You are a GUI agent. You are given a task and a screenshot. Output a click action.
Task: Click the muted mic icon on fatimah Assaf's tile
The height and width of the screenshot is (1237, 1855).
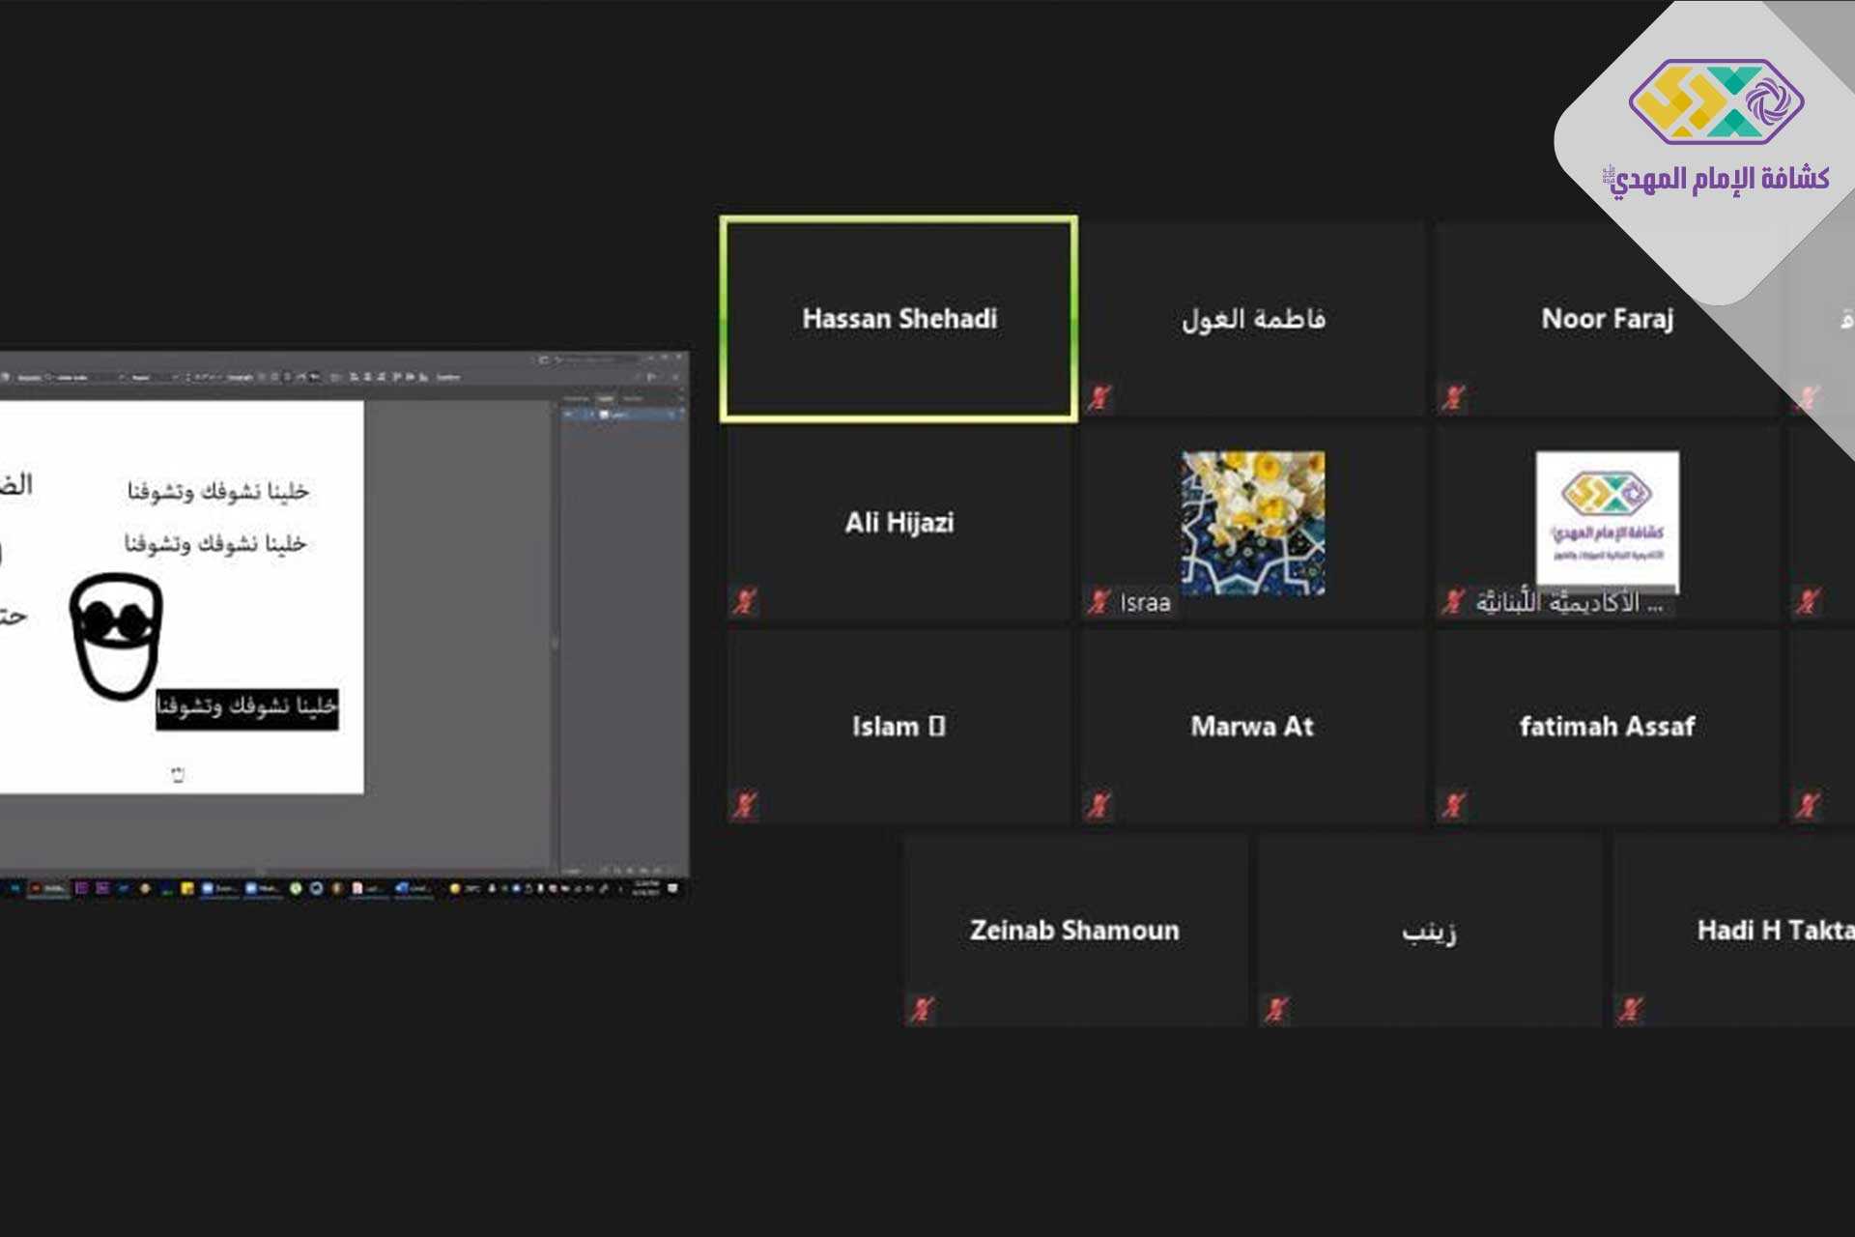[x=1453, y=805]
